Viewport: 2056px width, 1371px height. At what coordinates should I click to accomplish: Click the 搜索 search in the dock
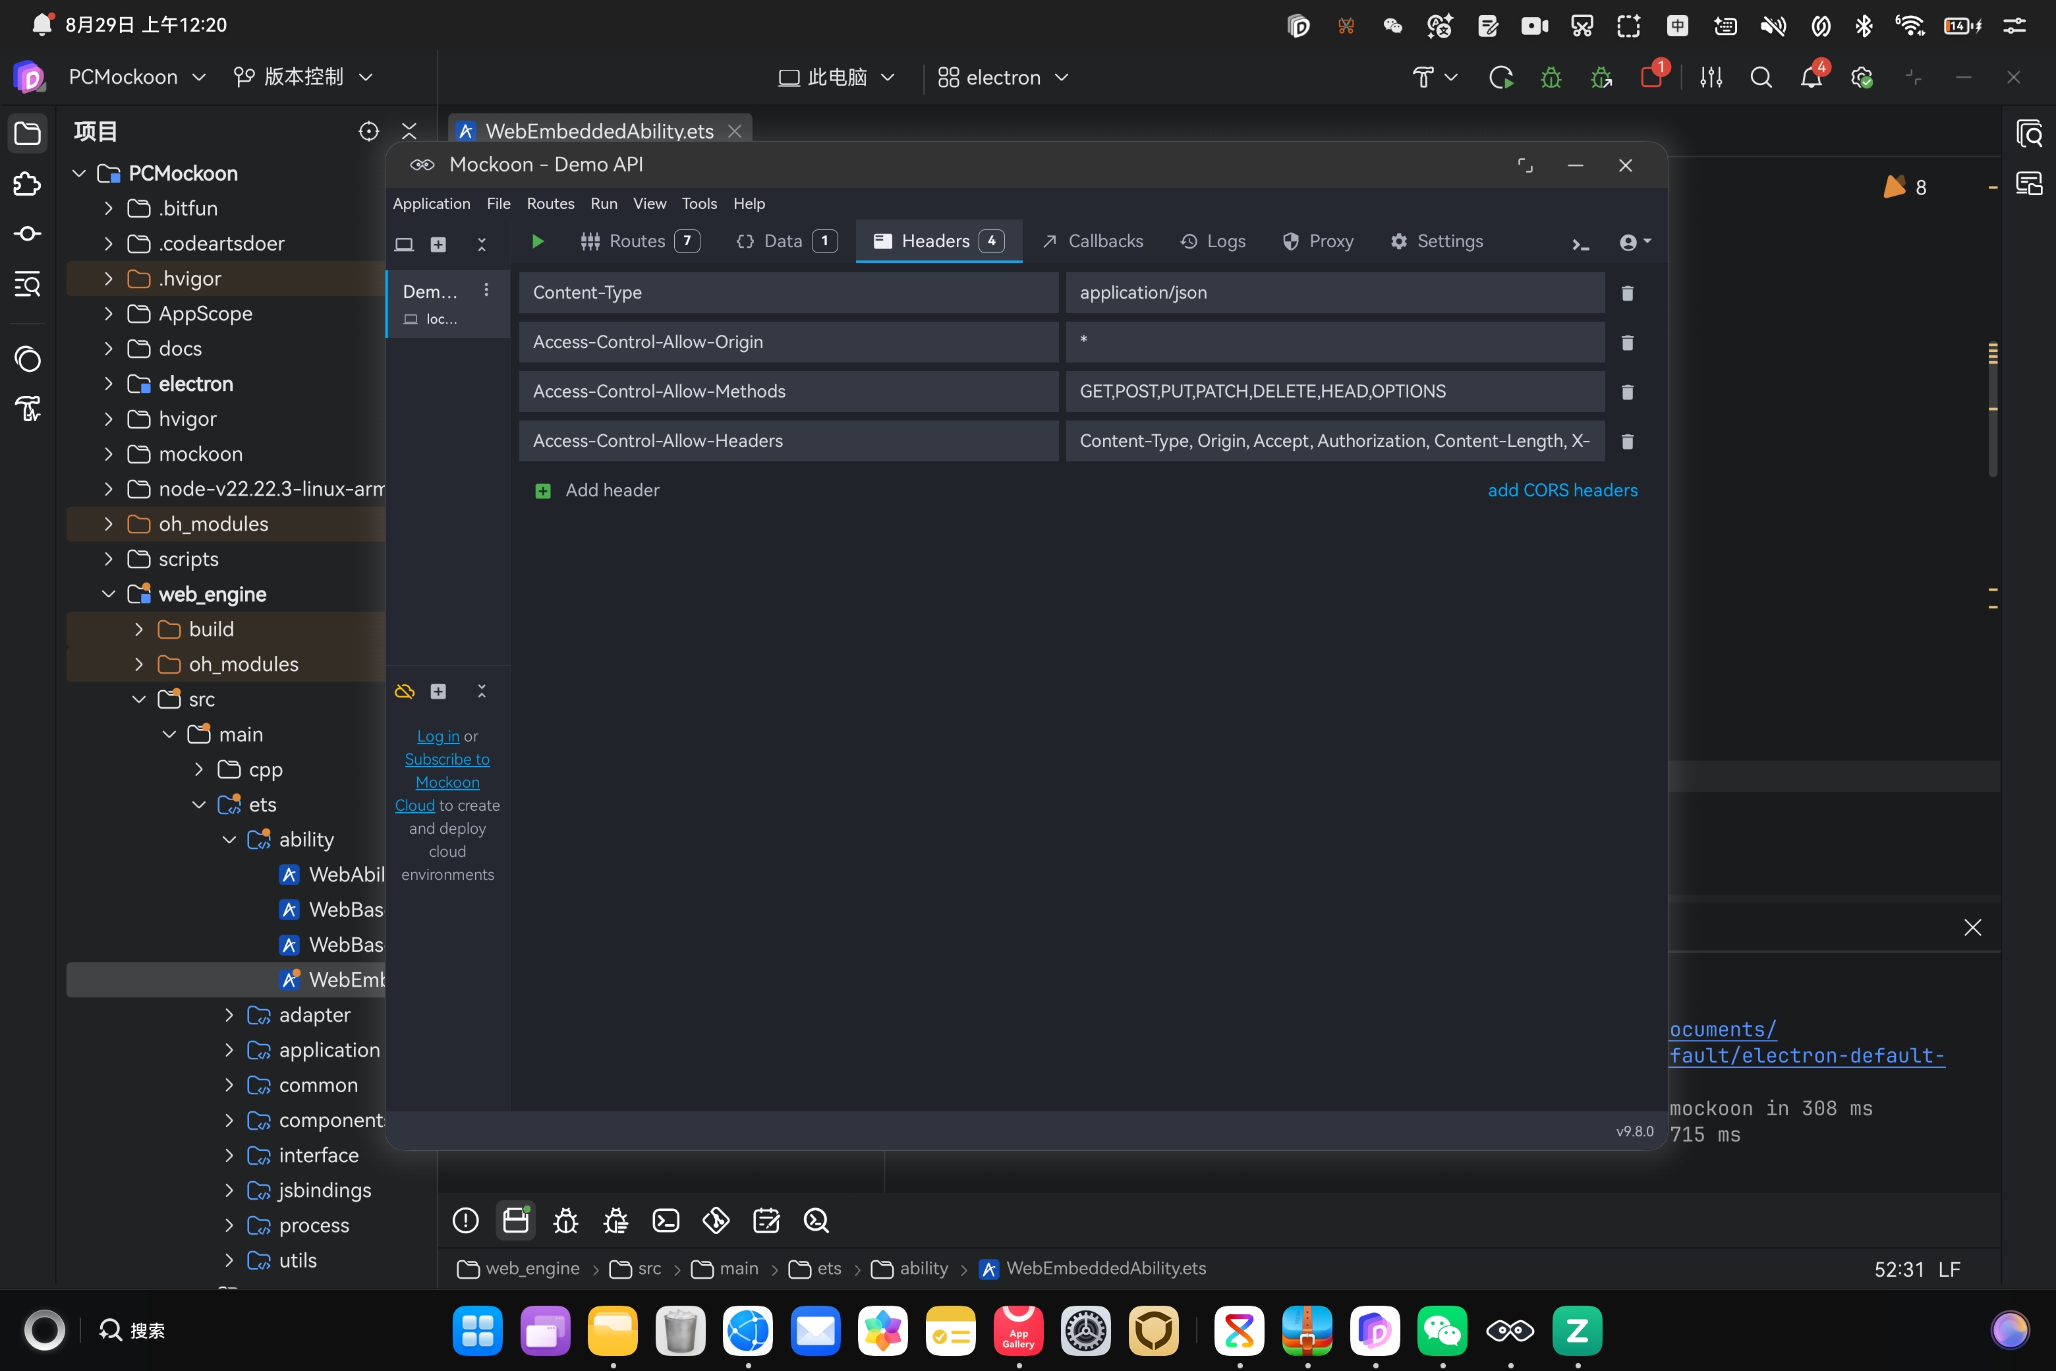tap(132, 1331)
